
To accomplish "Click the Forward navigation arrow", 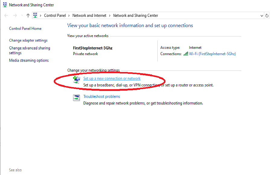I will click(15, 16).
